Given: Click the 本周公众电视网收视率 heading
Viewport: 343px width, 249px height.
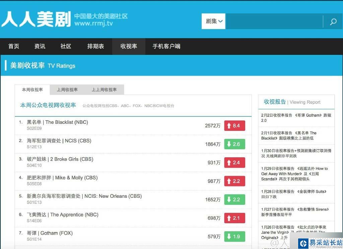Looking at the screenshot, I should coord(48,105).
